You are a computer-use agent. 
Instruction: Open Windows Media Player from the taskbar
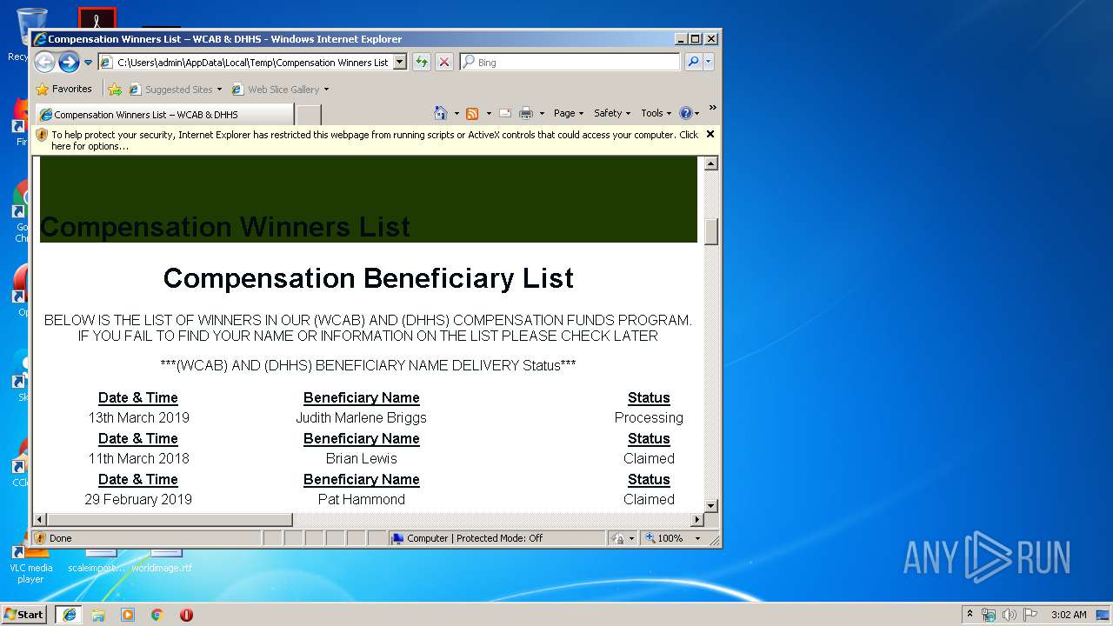[128, 615]
